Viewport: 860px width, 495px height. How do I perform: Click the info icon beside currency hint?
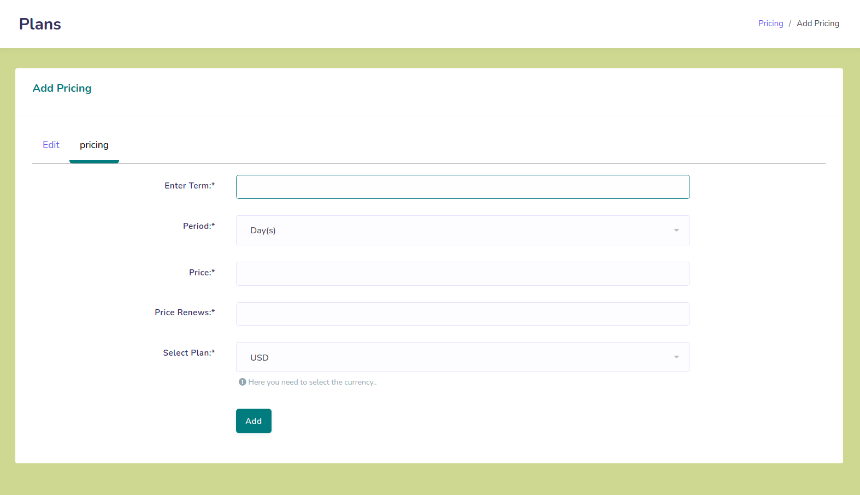[x=242, y=382]
